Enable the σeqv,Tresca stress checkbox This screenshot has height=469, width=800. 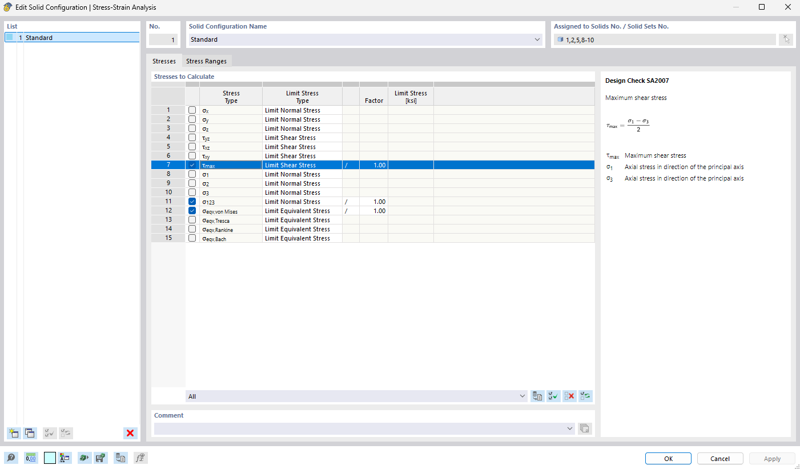pyautogui.click(x=192, y=220)
